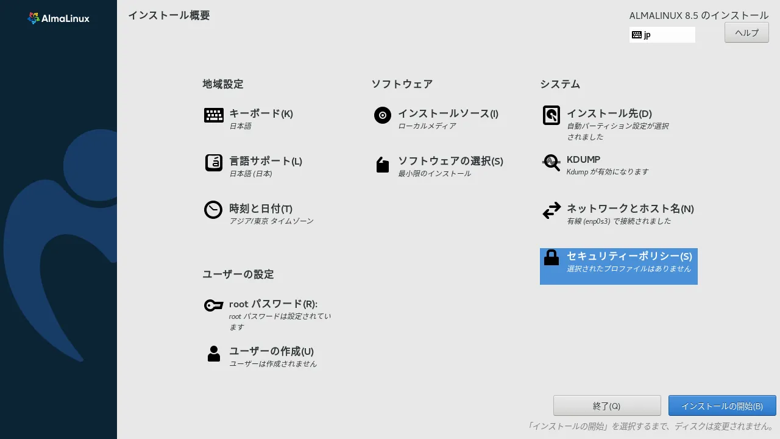This screenshot has height=439, width=780.
Task: Open the キーボード keyboard settings icon
Action: (x=213, y=115)
